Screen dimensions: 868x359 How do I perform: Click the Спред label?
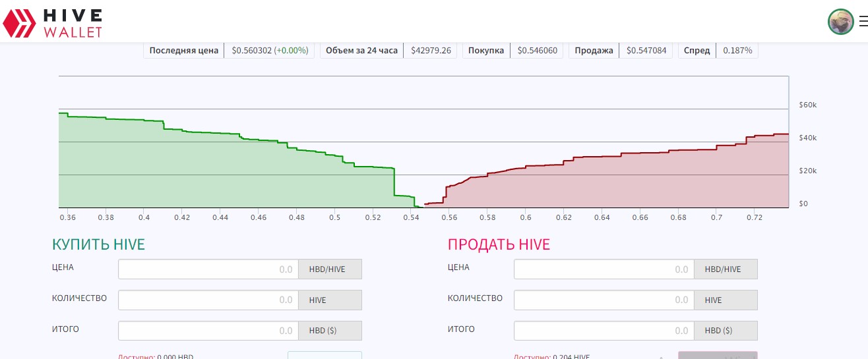[697, 51]
